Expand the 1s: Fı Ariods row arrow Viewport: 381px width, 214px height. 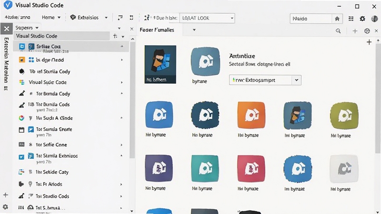[121, 185]
